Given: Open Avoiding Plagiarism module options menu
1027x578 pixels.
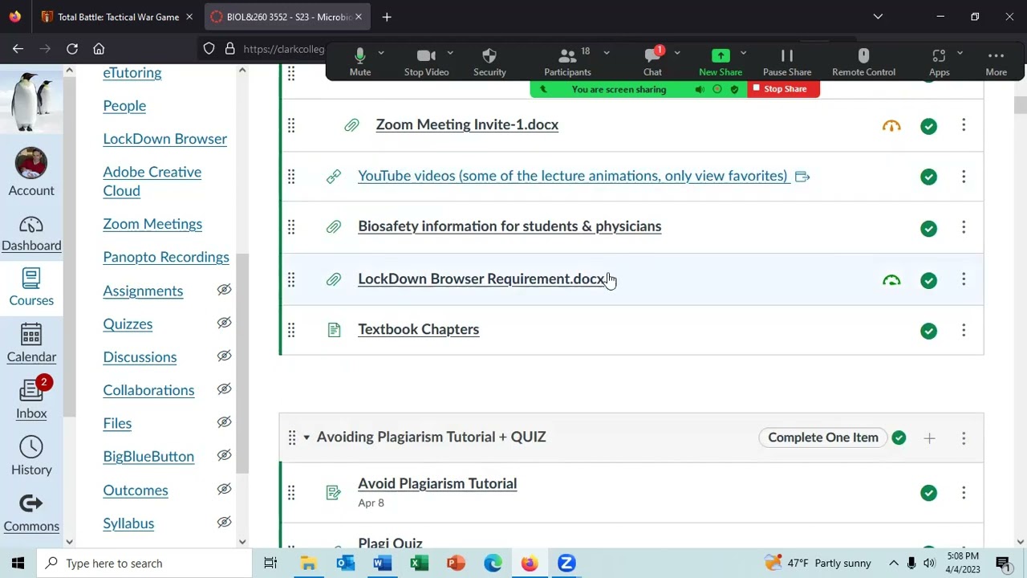Looking at the screenshot, I should click(964, 438).
